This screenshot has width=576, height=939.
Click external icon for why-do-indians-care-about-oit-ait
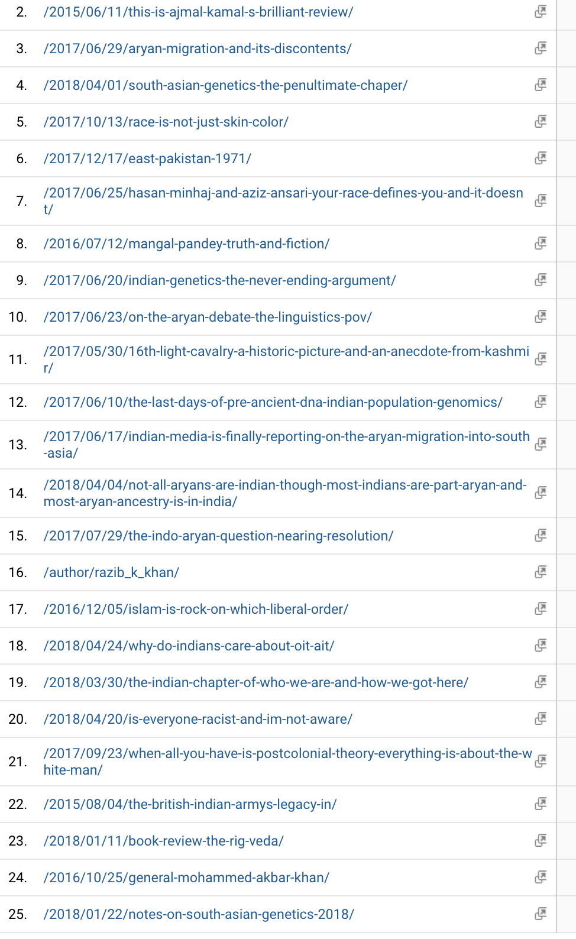point(540,646)
